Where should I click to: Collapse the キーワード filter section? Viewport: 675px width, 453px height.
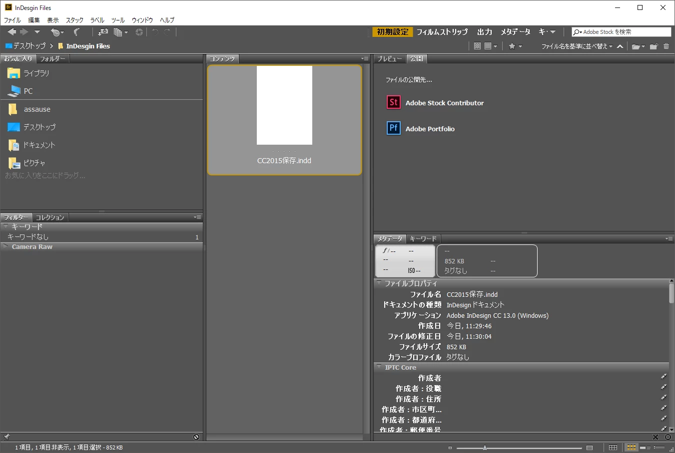click(x=6, y=226)
